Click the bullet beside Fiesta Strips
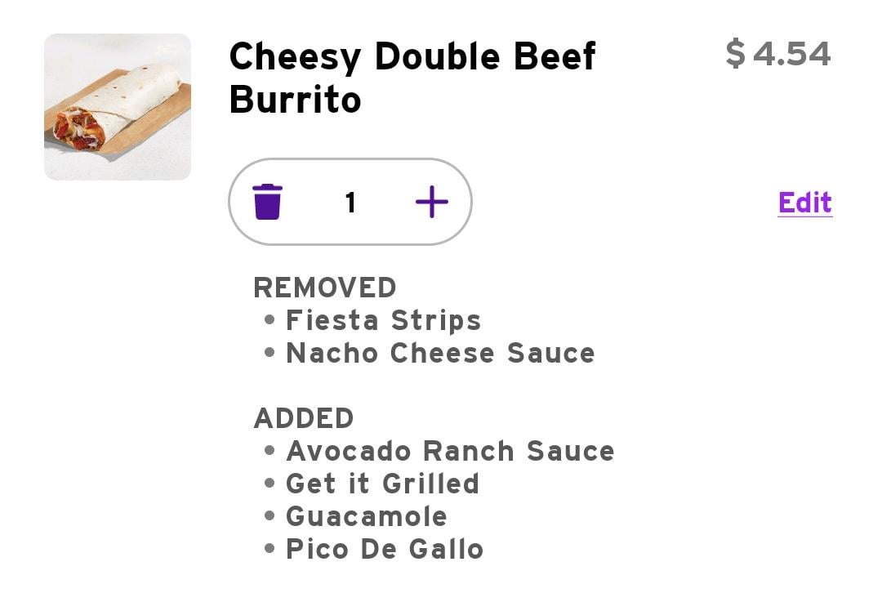 [x=270, y=320]
